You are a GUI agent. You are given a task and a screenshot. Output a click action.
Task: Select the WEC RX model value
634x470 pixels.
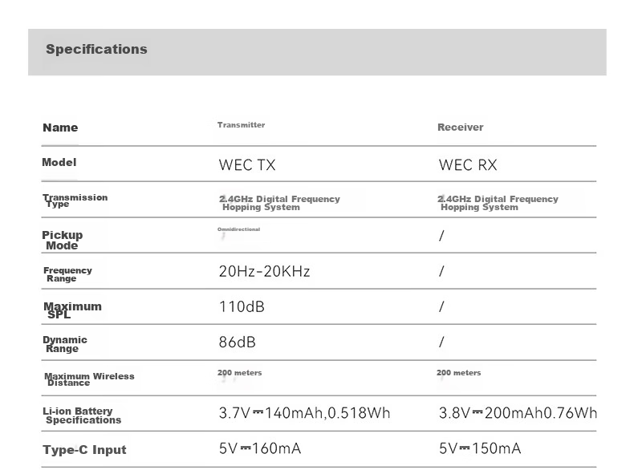coord(468,165)
